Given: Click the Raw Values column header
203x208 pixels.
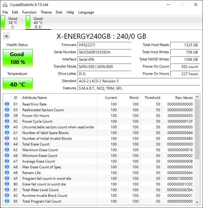Looking at the screenshot, I should tap(184, 98).
